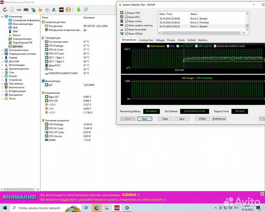Switch to the Statistics tab
The image size is (265, 212).
tap(203, 40)
